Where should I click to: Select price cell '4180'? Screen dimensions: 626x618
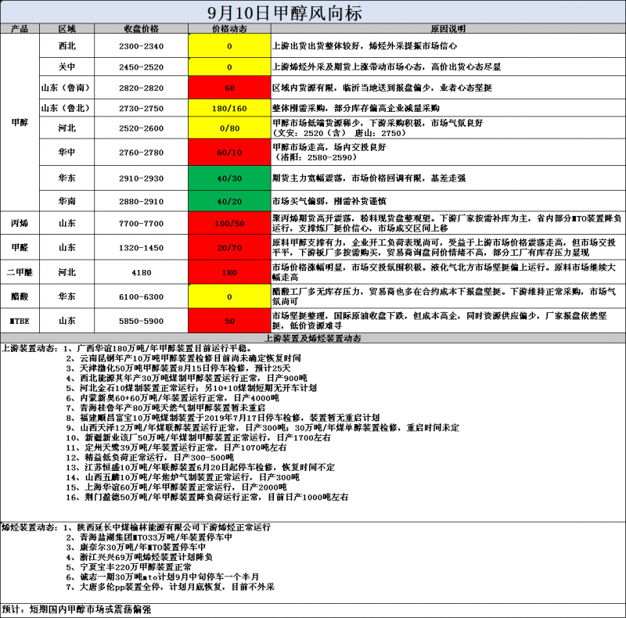click(x=142, y=272)
